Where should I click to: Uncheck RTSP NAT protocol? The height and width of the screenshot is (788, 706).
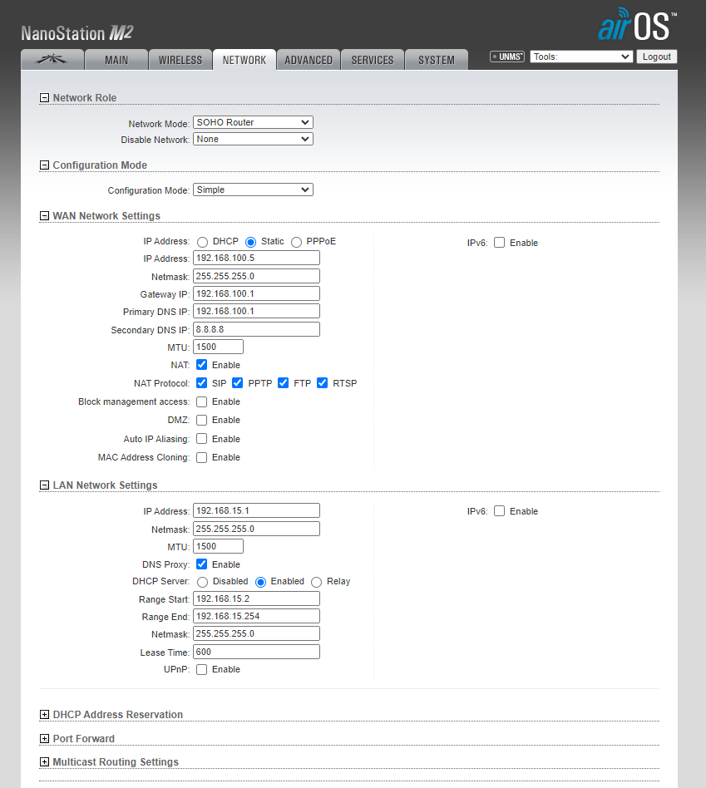click(323, 383)
